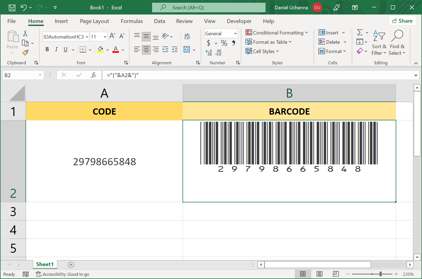422x279 pixels.
Task: Expand the Fill Color dropdown arrow
Action: [107, 50]
